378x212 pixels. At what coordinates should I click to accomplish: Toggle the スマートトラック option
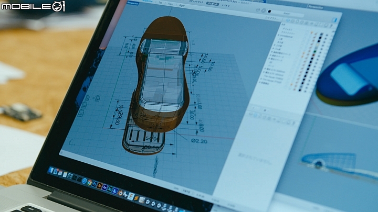(x=196, y=2)
